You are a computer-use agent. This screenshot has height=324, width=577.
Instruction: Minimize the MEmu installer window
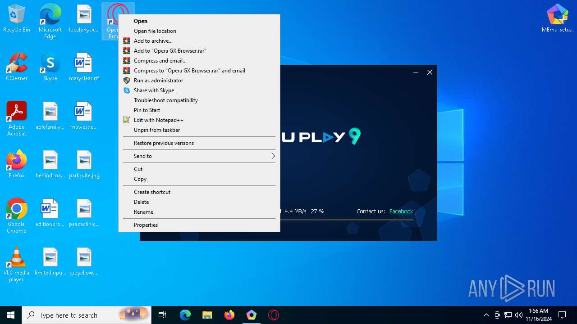coord(416,72)
